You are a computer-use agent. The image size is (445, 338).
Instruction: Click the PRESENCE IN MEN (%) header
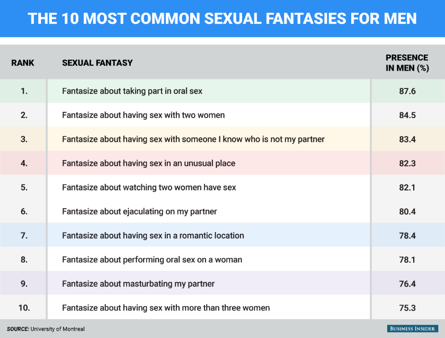click(x=407, y=63)
